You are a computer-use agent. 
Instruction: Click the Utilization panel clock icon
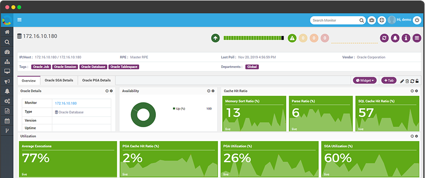[x=412, y=136]
